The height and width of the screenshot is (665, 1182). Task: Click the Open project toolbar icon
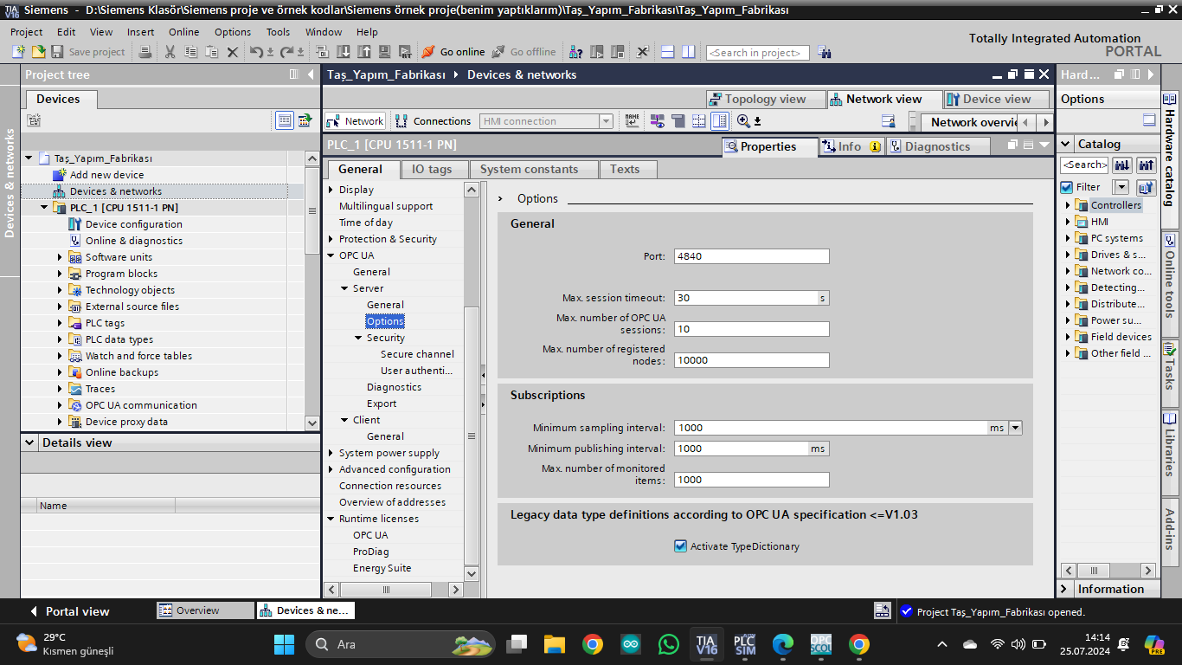(x=38, y=52)
